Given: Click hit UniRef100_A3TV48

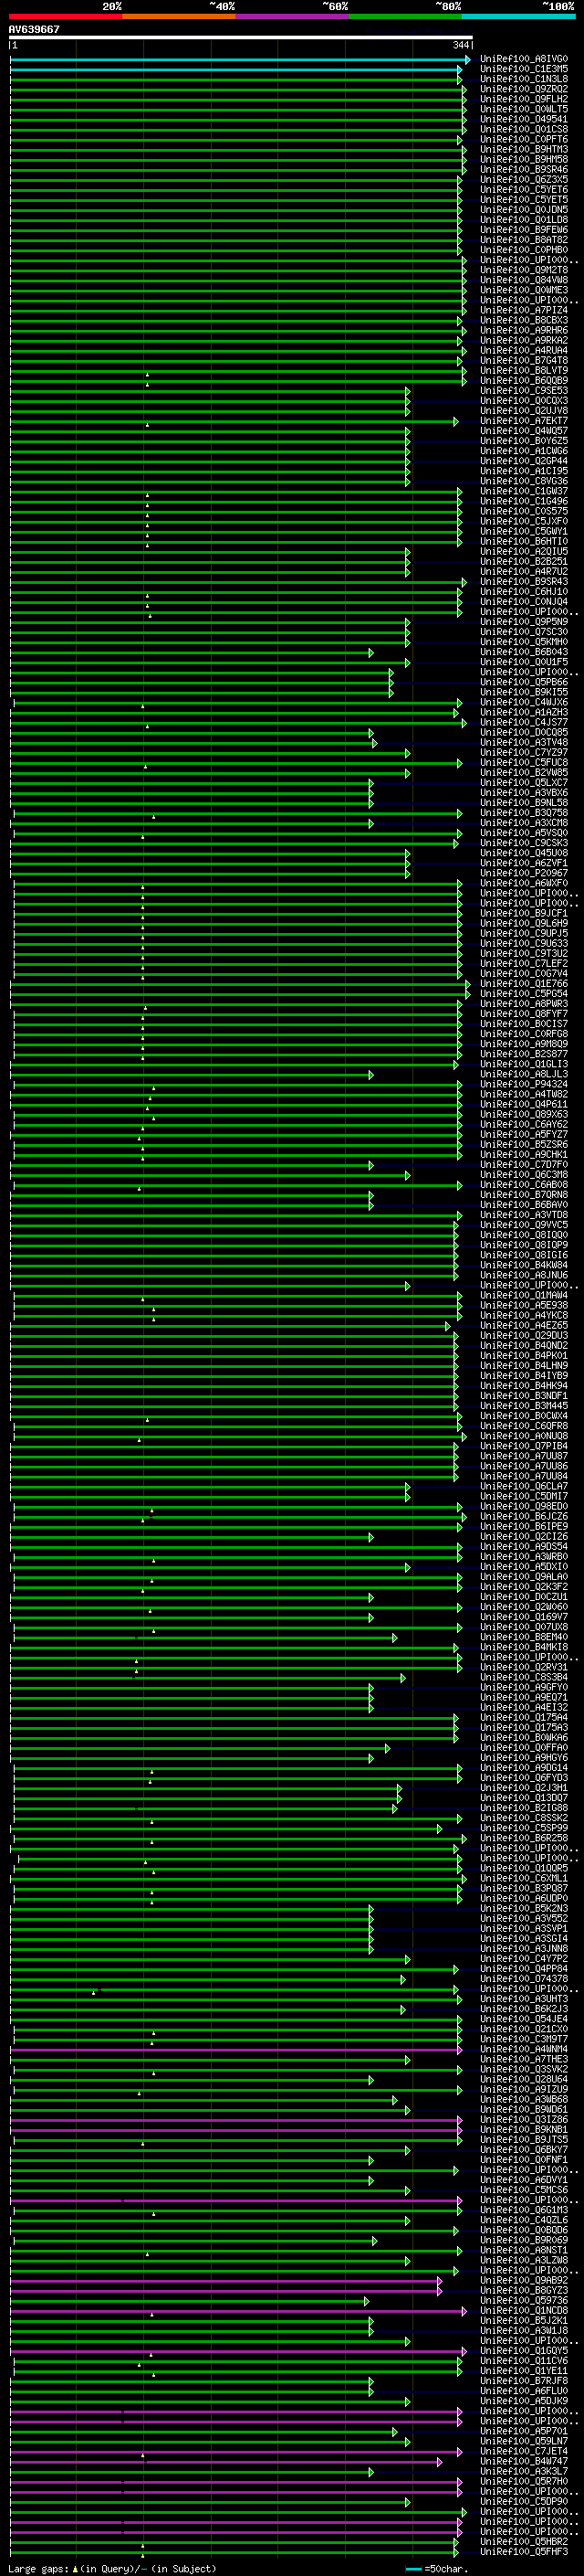Looking at the screenshot, I should click(x=524, y=742).
